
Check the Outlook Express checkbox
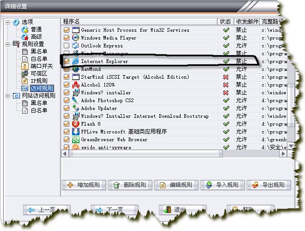point(67,46)
